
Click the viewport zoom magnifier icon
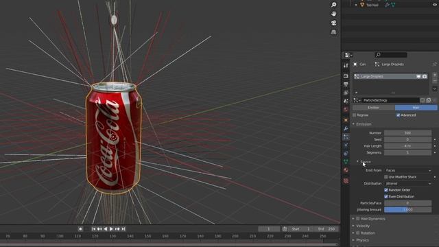(334, 5)
